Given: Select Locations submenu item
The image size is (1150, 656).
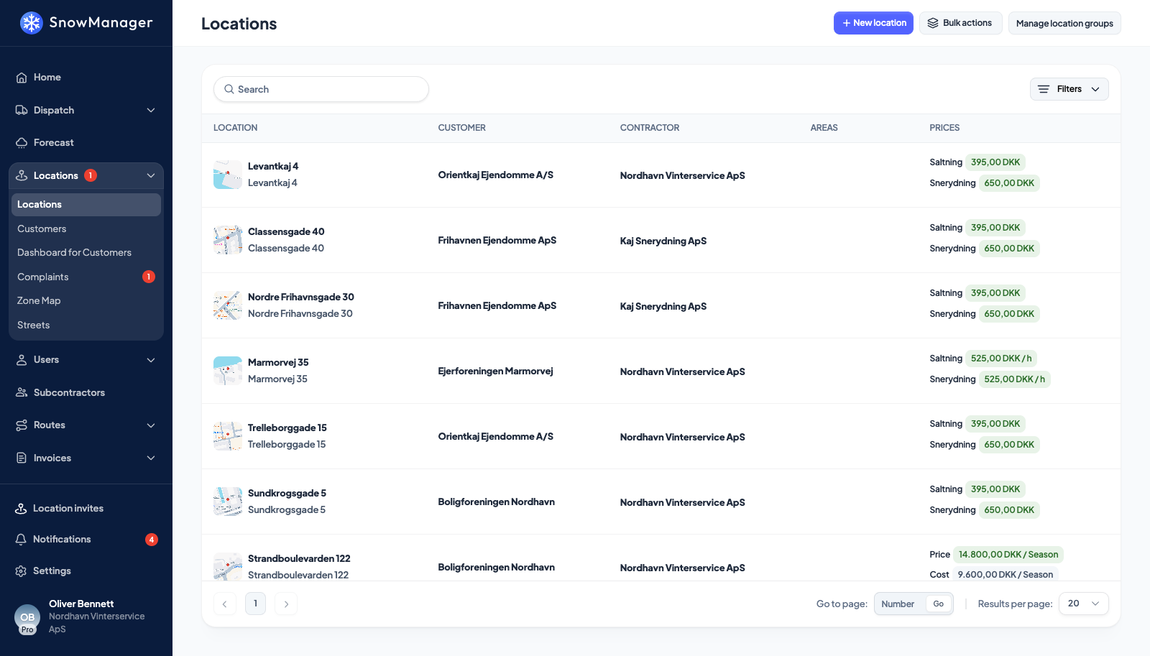Looking at the screenshot, I should [x=86, y=205].
